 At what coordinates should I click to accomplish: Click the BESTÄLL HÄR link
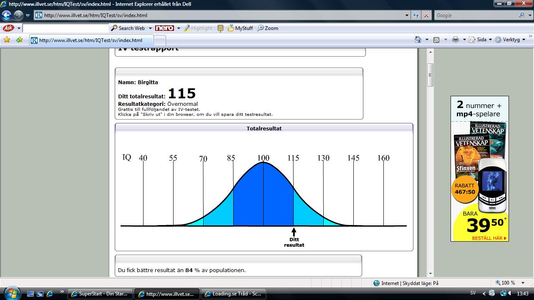point(489,238)
